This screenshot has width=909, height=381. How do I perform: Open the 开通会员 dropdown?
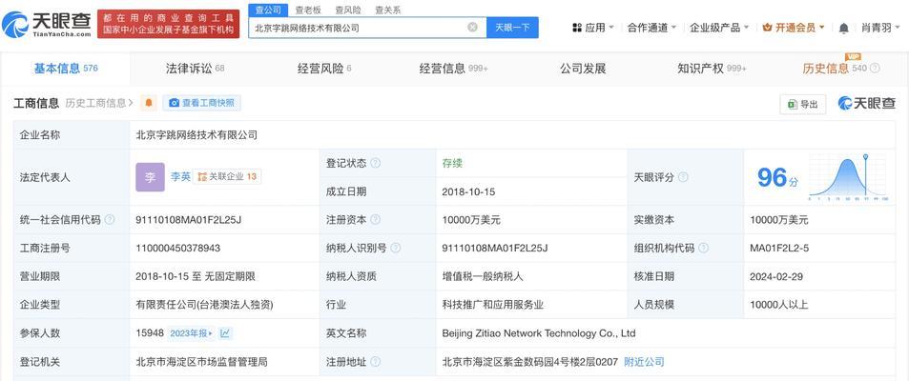[x=794, y=28]
